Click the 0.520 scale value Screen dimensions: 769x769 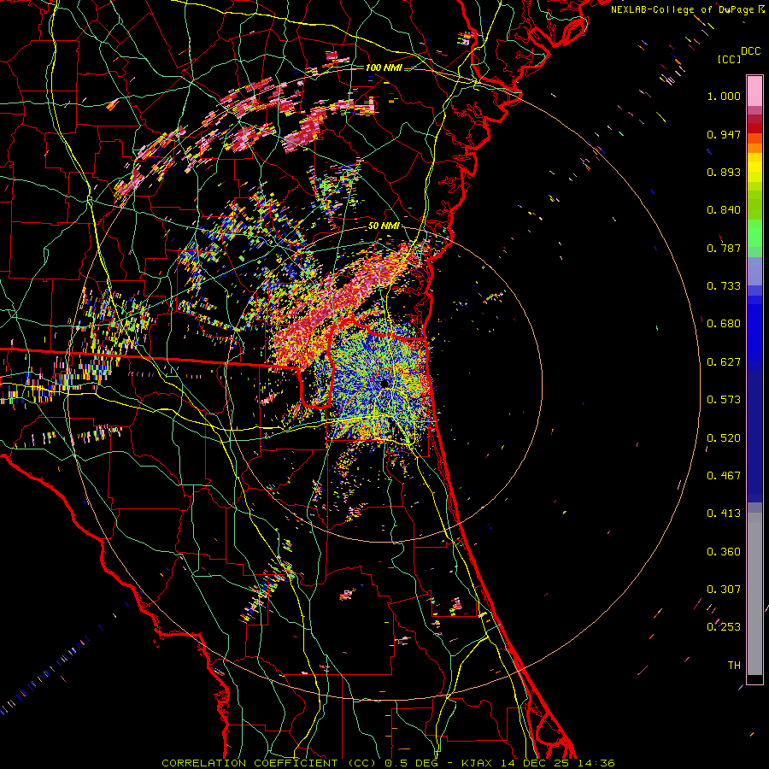click(x=724, y=438)
